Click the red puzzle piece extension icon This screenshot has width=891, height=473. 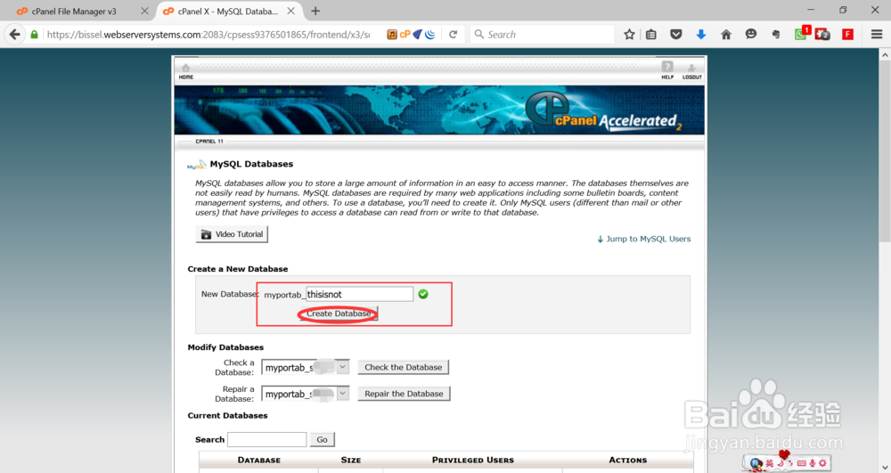[822, 35]
